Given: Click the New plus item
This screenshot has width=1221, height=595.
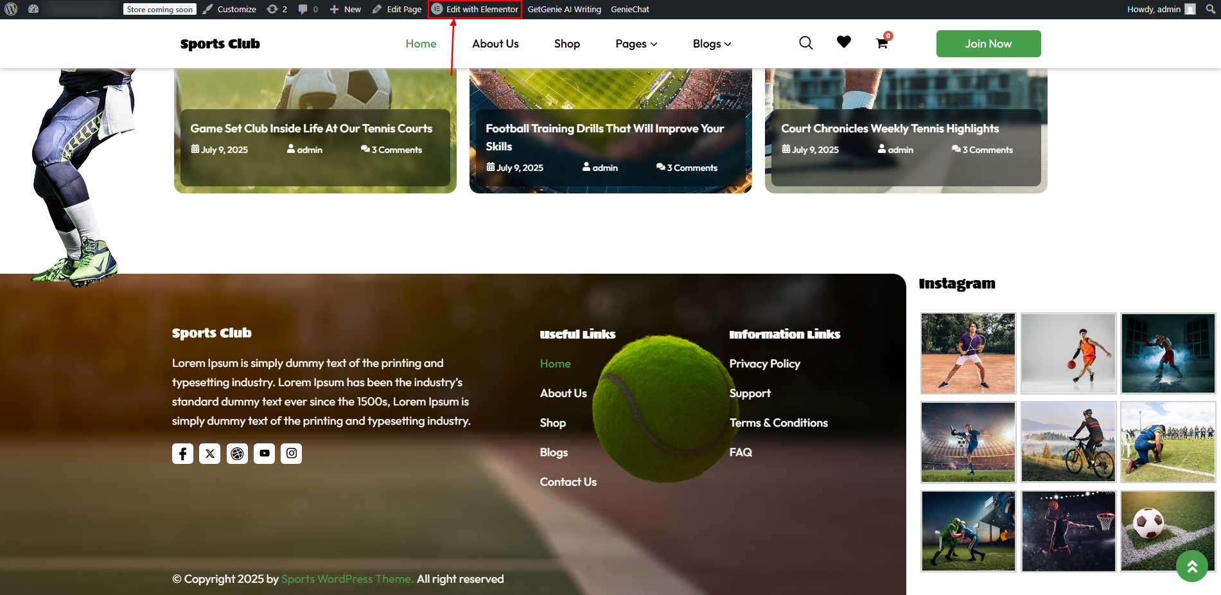Looking at the screenshot, I should click(346, 9).
